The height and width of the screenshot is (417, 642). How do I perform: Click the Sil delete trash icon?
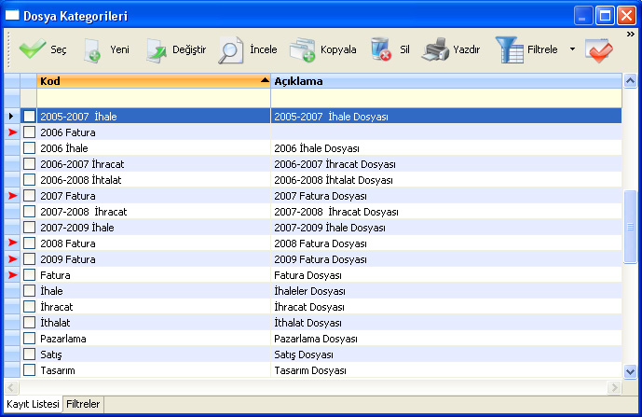point(380,49)
